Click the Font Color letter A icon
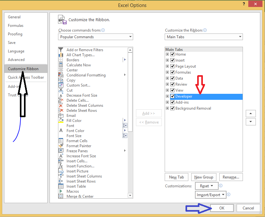Image resolution: width=265 pixels, height=217 pixels. click(61, 130)
